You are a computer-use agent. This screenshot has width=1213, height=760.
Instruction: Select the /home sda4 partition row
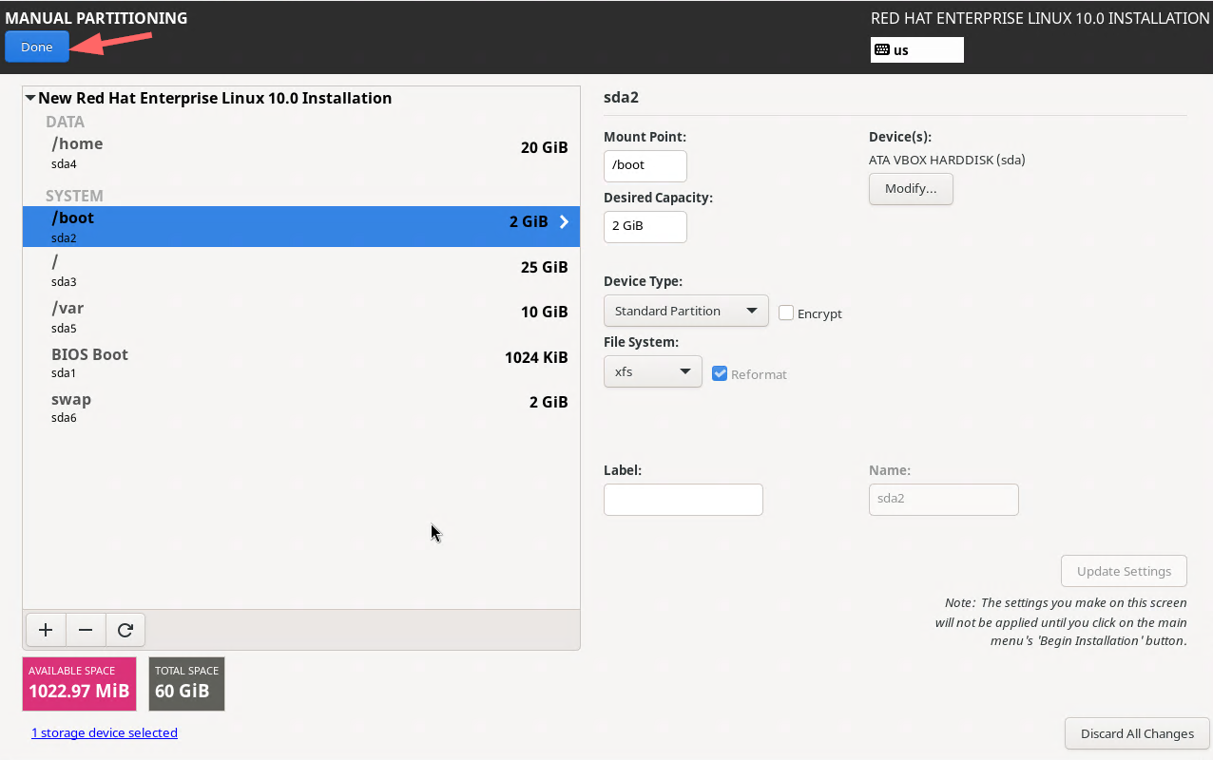tap(301, 153)
